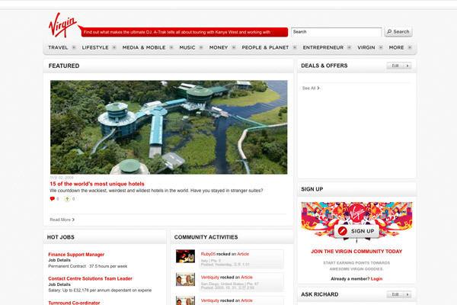
Task: Expand the People & Planet menu arrow
Action: click(295, 47)
